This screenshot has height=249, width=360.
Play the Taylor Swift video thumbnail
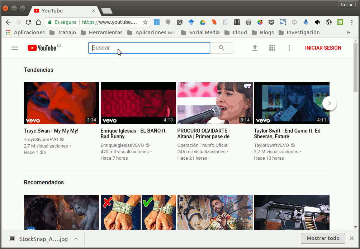click(292, 103)
